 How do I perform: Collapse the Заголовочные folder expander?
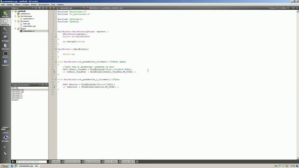15,16
